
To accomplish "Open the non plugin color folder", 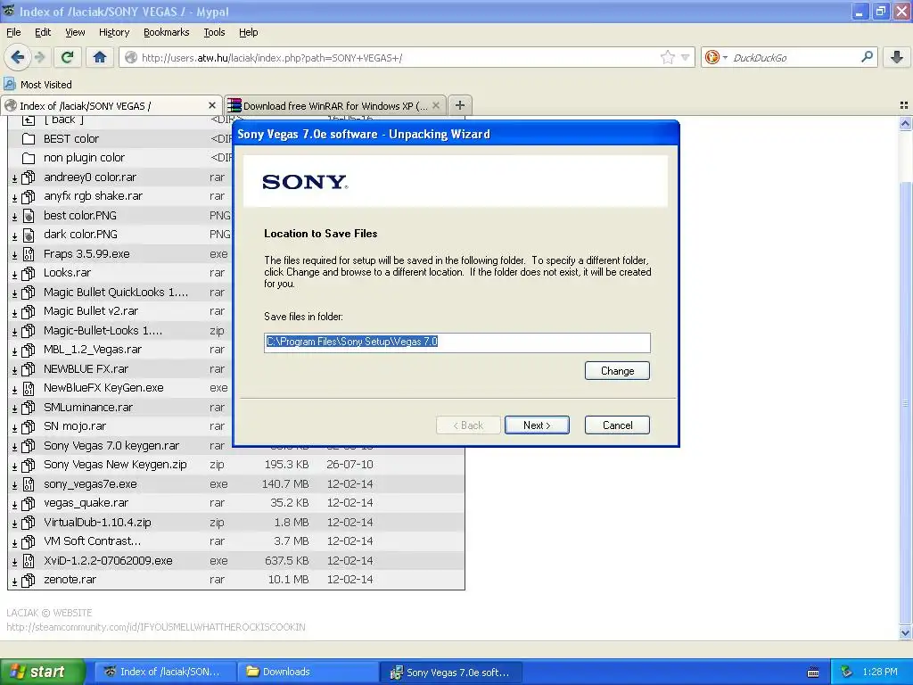I will point(84,157).
